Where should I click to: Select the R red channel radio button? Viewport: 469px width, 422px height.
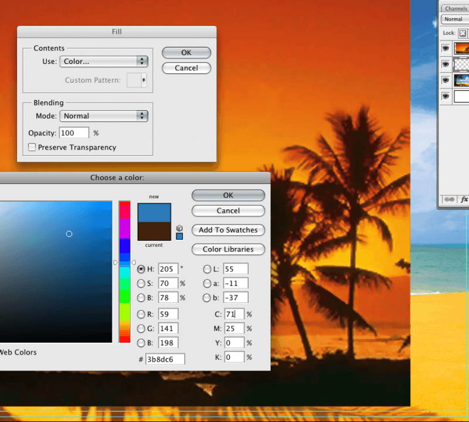click(141, 314)
